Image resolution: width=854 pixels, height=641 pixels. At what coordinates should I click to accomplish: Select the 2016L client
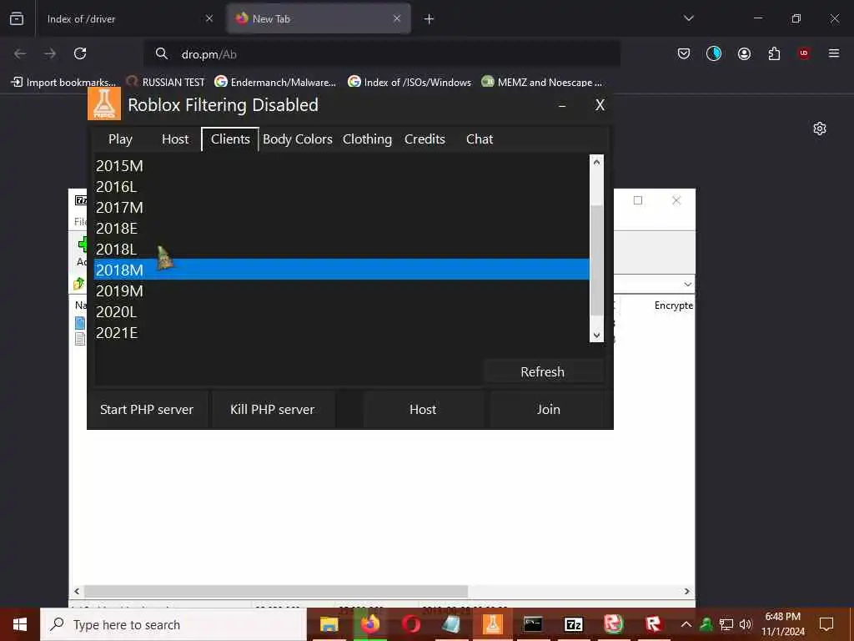[x=341, y=186]
